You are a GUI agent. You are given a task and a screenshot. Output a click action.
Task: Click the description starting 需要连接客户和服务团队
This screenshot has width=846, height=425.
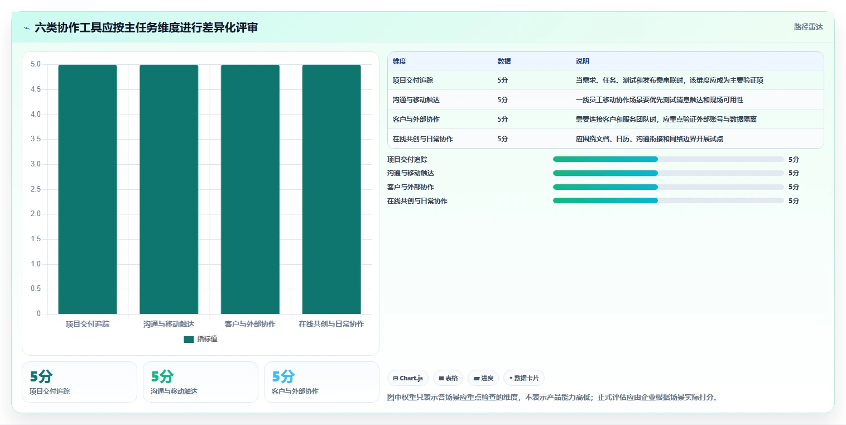coord(666,120)
